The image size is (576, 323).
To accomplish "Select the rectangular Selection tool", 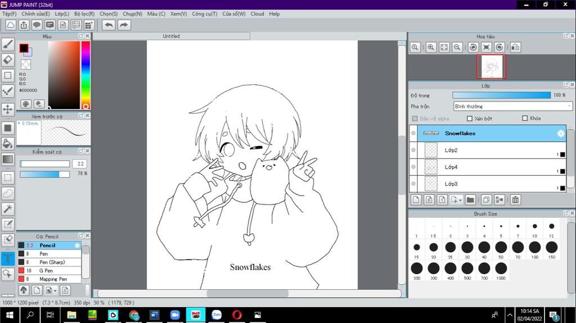I will (x=8, y=178).
